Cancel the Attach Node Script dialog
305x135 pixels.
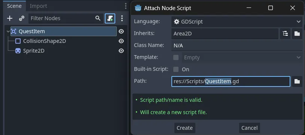coord(249,128)
